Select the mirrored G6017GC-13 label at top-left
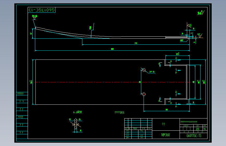This screenshot has height=146, width=226. (41, 10)
